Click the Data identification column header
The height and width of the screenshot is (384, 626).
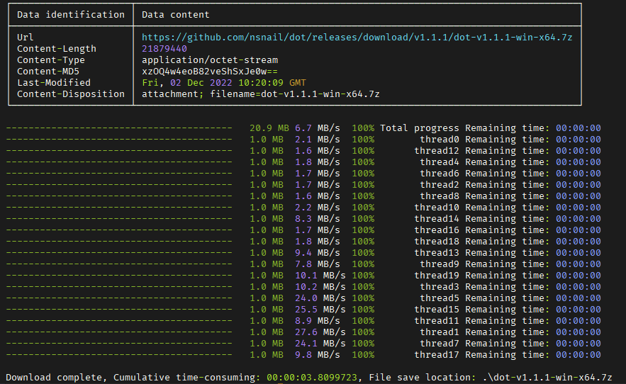(70, 15)
